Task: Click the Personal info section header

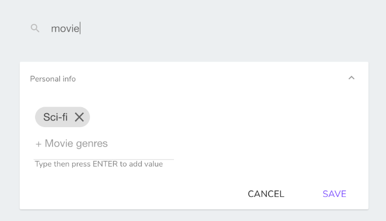Action: [x=194, y=79]
